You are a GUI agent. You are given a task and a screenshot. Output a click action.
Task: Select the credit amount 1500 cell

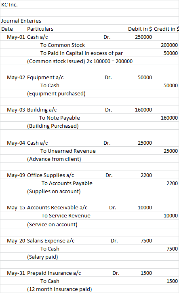(166, 281)
